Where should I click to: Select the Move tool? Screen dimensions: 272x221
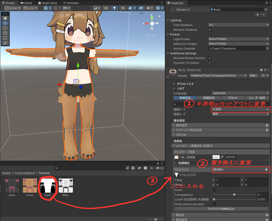click(5, 23)
